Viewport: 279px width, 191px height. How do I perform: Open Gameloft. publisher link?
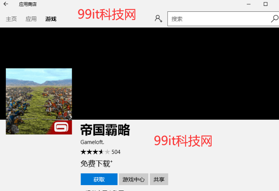[92, 142]
